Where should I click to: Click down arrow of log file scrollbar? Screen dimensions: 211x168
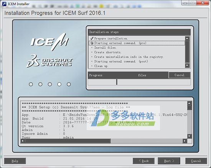tap(189, 136)
